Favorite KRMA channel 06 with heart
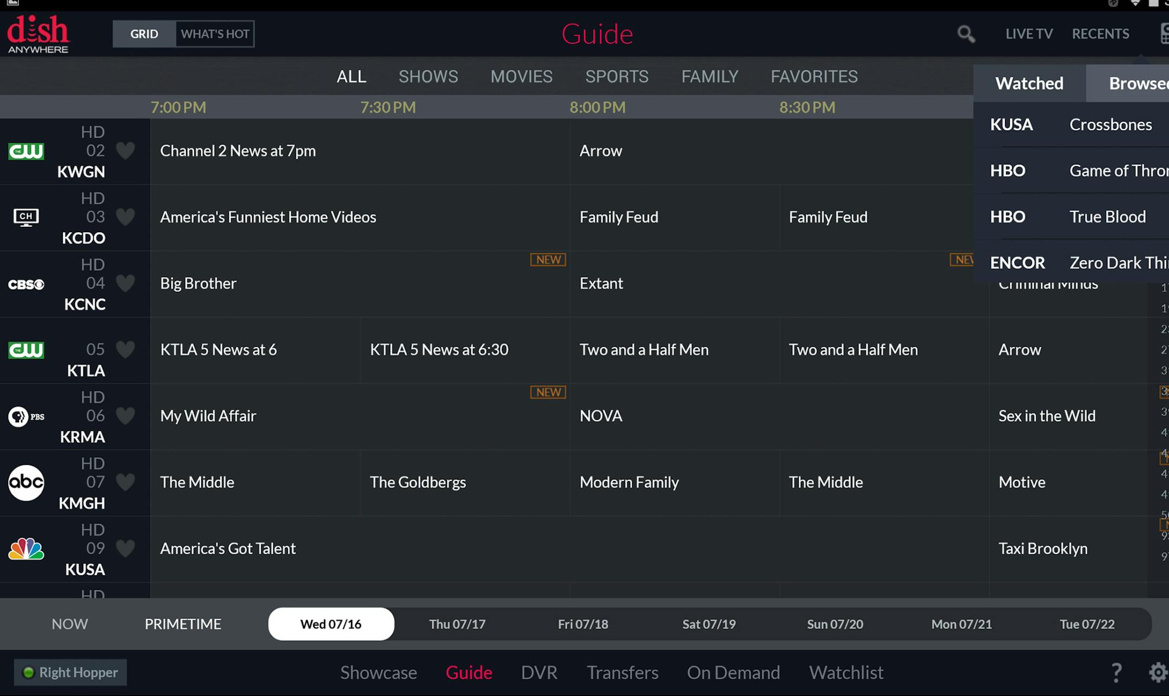This screenshot has height=696, width=1169. [x=126, y=416]
